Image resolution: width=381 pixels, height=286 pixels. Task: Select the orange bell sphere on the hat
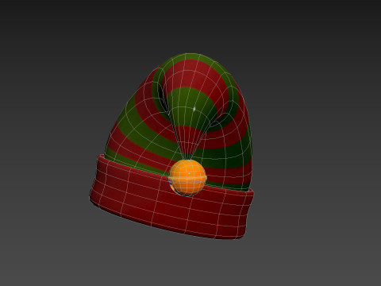tap(187, 177)
